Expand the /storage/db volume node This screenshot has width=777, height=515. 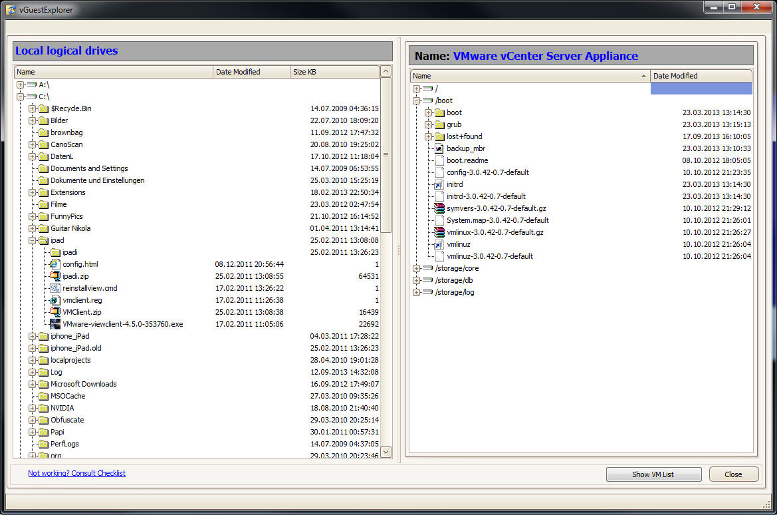416,280
